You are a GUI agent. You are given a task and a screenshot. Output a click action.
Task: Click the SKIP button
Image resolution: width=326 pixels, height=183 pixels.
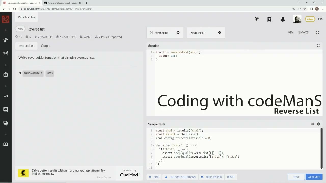click(x=154, y=177)
